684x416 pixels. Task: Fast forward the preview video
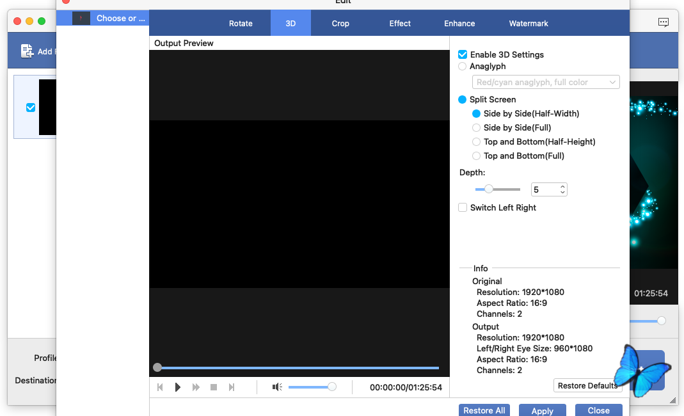(196, 387)
